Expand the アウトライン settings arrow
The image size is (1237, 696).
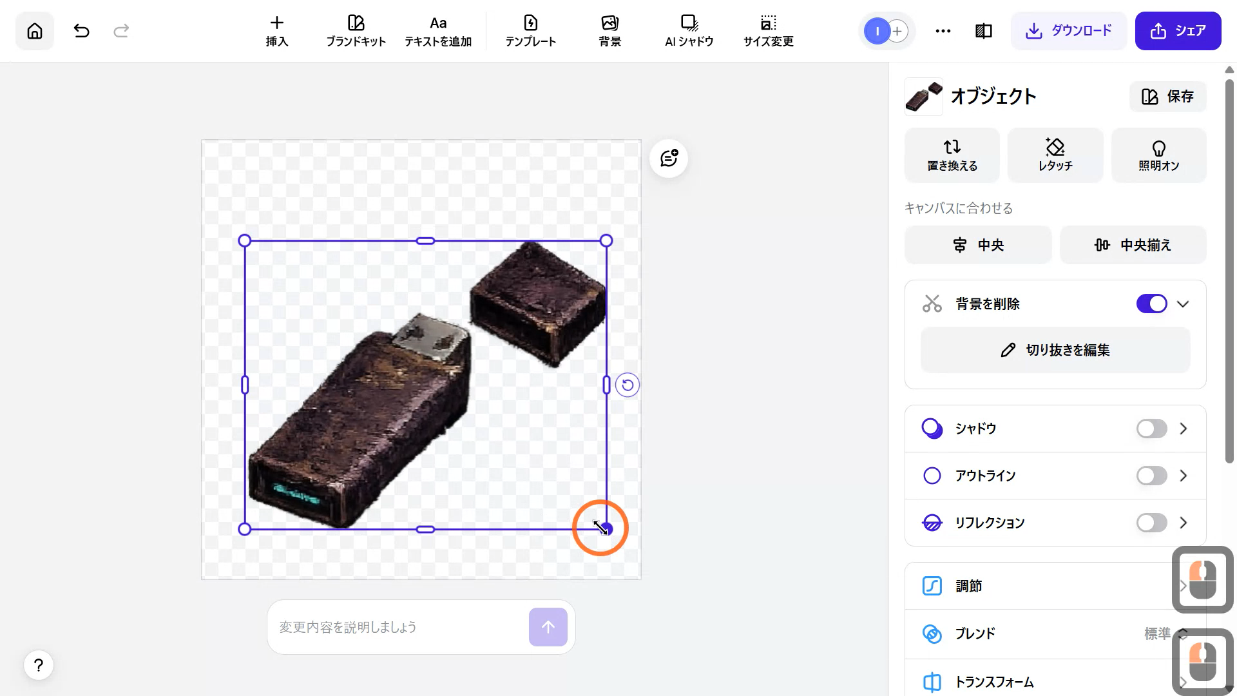click(1183, 476)
